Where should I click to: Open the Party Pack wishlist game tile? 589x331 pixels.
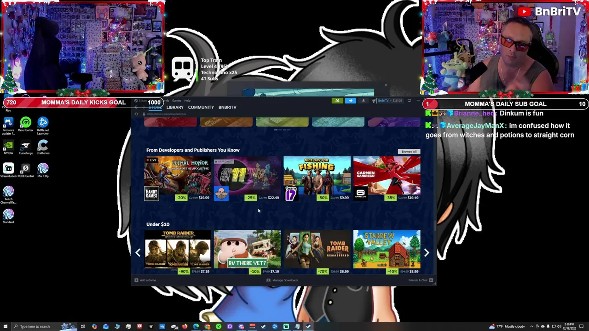click(x=247, y=179)
